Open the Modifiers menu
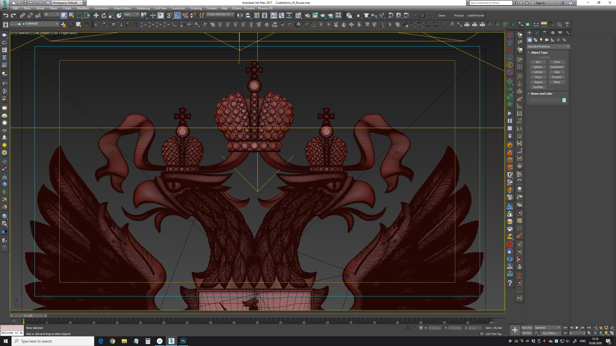 click(x=83, y=8)
